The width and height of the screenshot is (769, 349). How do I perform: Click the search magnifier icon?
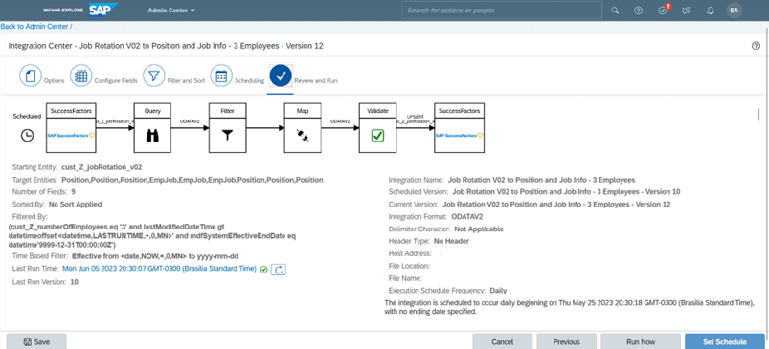[615, 11]
